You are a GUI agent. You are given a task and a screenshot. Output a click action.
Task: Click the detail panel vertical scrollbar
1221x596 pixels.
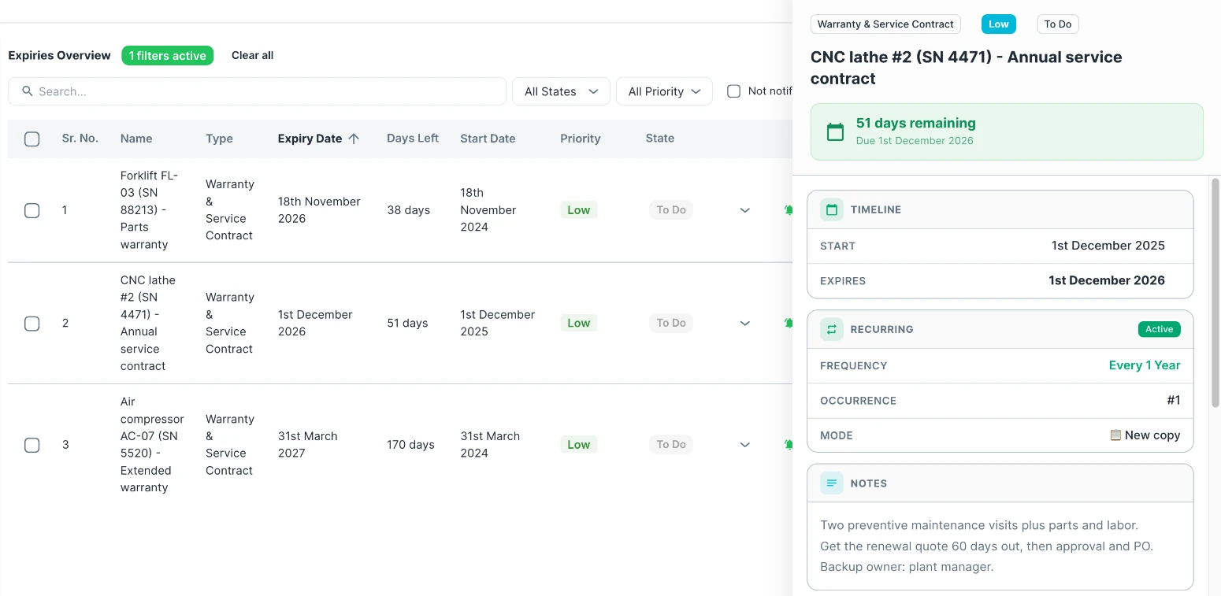tap(1215, 291)
